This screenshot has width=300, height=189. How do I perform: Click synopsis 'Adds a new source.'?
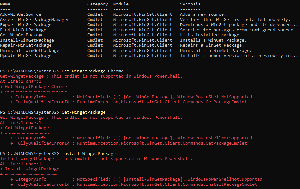pos(203,14)
